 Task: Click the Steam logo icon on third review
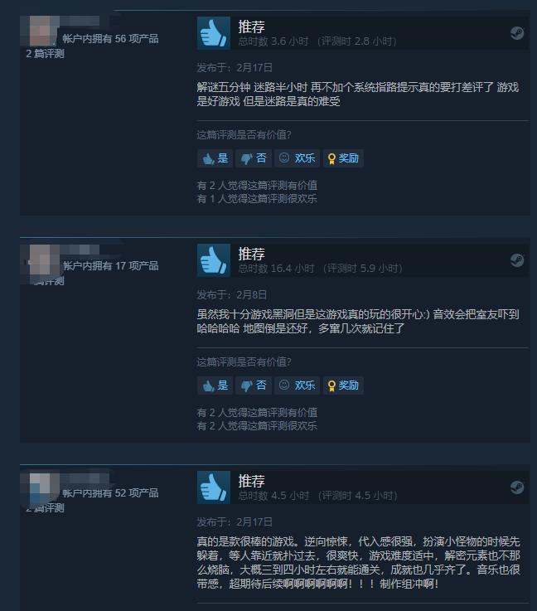click(517, 487)
